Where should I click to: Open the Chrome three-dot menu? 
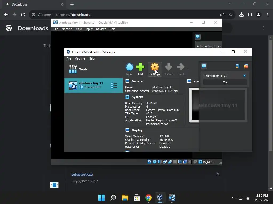(x=267, y=15)
